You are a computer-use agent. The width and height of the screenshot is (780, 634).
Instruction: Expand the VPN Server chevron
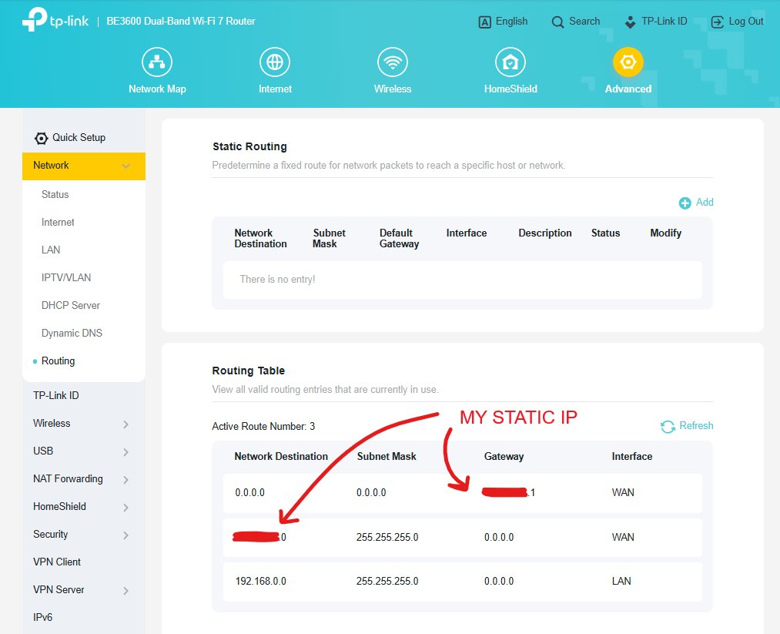[126, 590]
